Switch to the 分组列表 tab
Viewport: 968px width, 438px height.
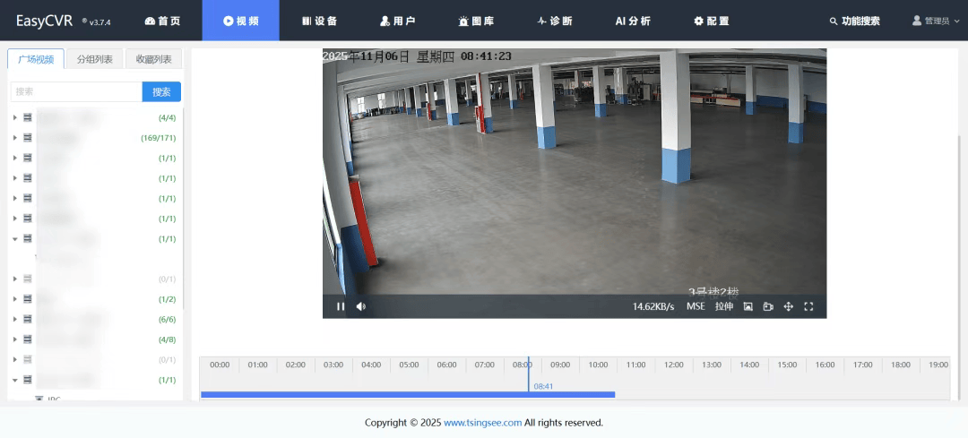click(94, 59)
